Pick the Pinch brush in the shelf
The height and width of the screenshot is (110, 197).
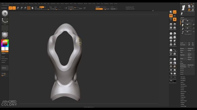[171, 41]
